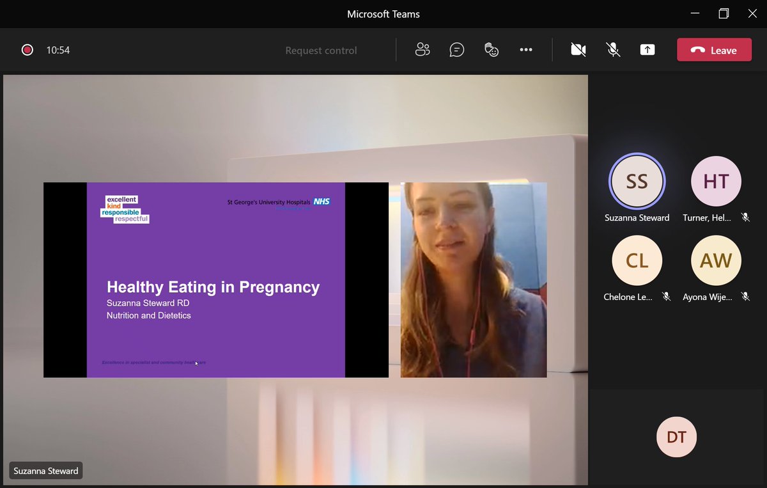
Task: Open the share content tray
Action: (x=647, y=50)
